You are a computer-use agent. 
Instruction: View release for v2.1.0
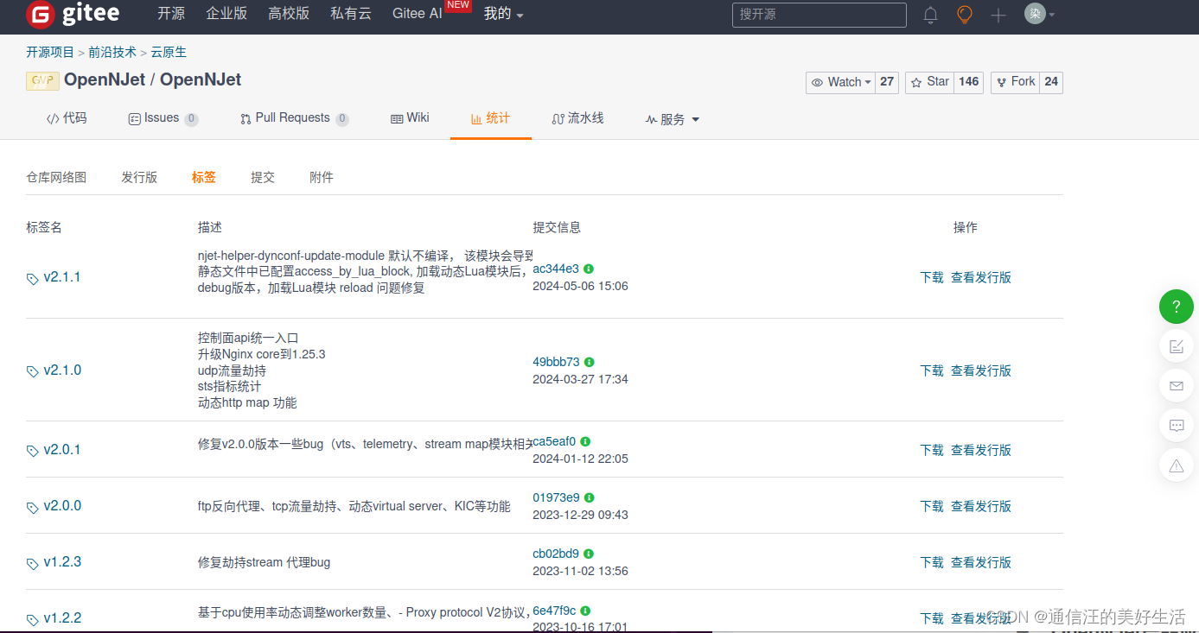pos(981,371)
